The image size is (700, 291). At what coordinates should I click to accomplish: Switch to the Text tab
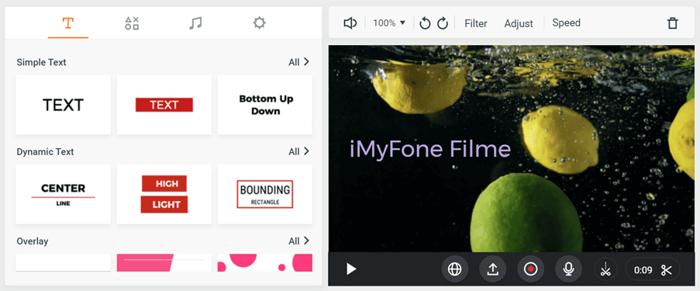click(68, 23)
